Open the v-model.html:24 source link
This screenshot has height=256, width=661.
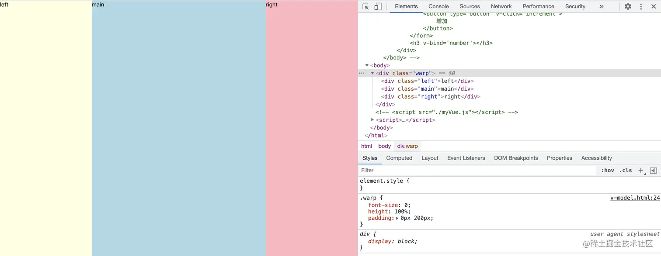pos(635,198)
